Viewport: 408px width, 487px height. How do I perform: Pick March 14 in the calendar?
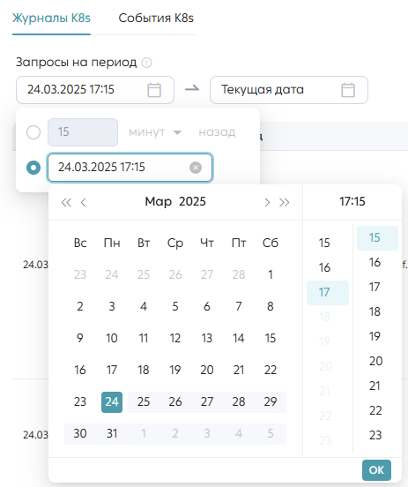(239, 338)
